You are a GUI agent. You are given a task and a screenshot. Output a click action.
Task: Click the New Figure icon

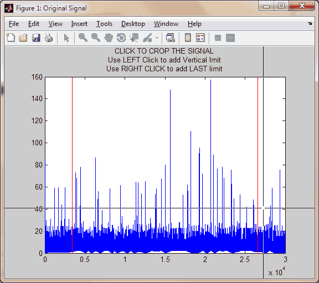coord(11,38)
